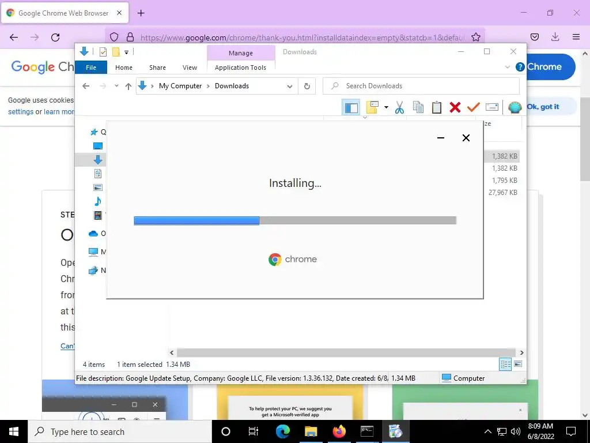Click the properties checkmark icon in quick access toolbar
The image size is (590, 443).
[103, 52]
